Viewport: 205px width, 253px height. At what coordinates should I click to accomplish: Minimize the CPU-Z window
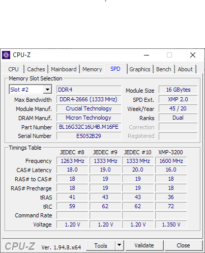[x=147, y=55]
